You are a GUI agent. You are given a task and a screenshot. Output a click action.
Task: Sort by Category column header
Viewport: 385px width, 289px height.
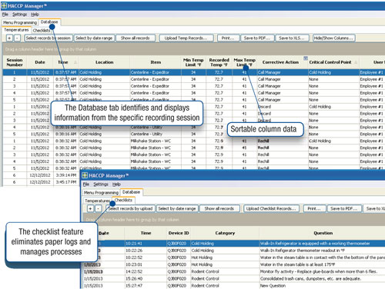click(x=225, y=233)
